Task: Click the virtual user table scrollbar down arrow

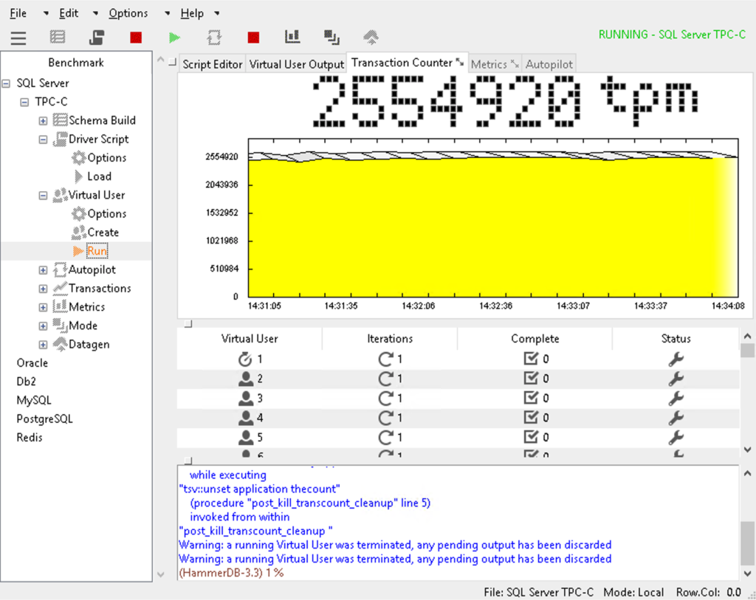Action: click(747, 449)
